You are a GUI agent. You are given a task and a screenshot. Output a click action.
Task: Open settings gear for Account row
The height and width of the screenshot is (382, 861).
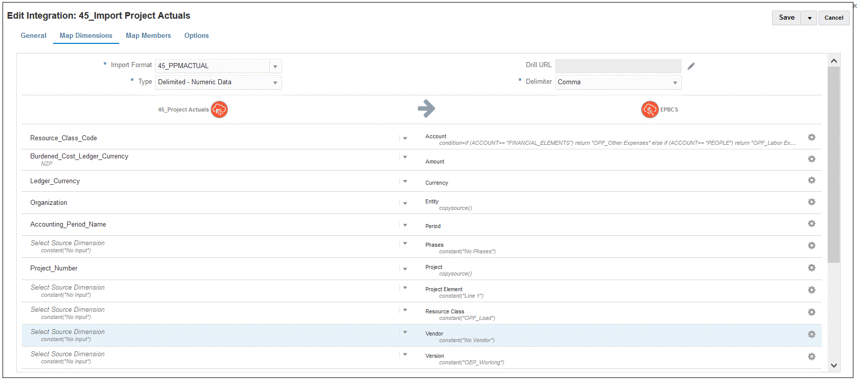click(811, 137)
